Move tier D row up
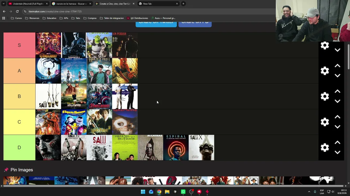The width and height of the screenshot is (350, 196). pos(337,143)
